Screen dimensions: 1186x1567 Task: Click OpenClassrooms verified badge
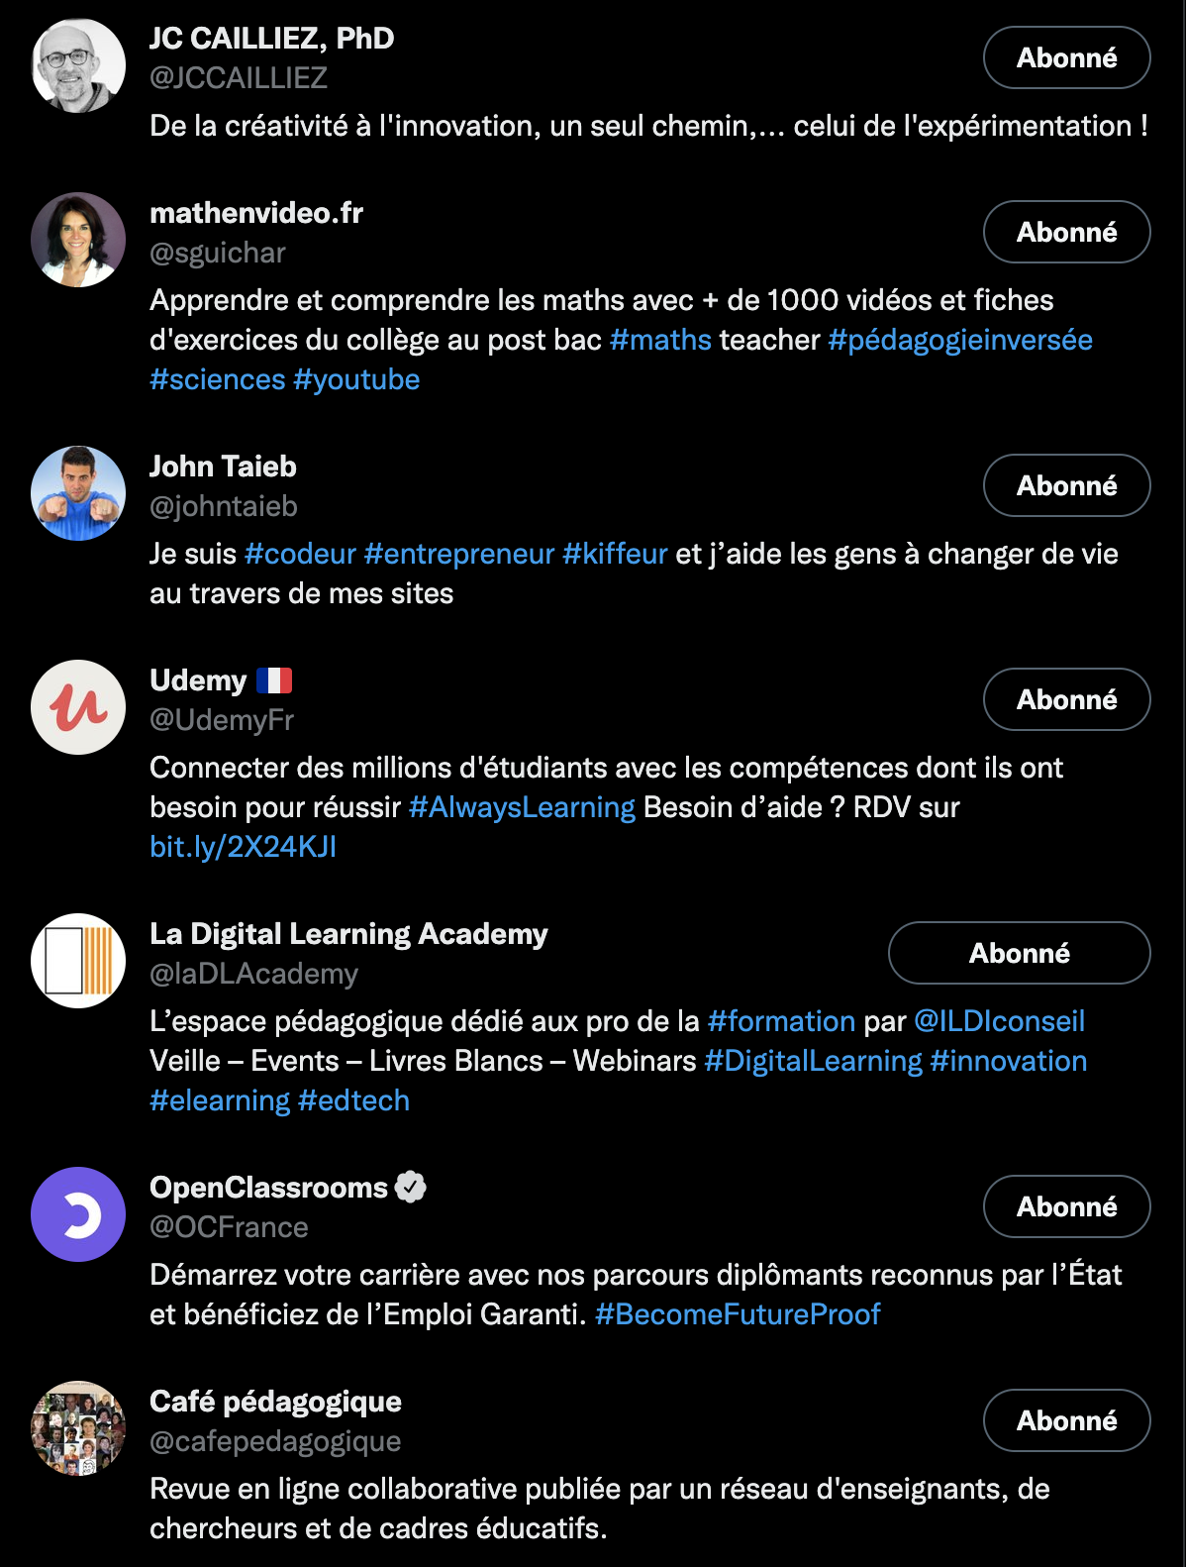(x=411, y=1187)
